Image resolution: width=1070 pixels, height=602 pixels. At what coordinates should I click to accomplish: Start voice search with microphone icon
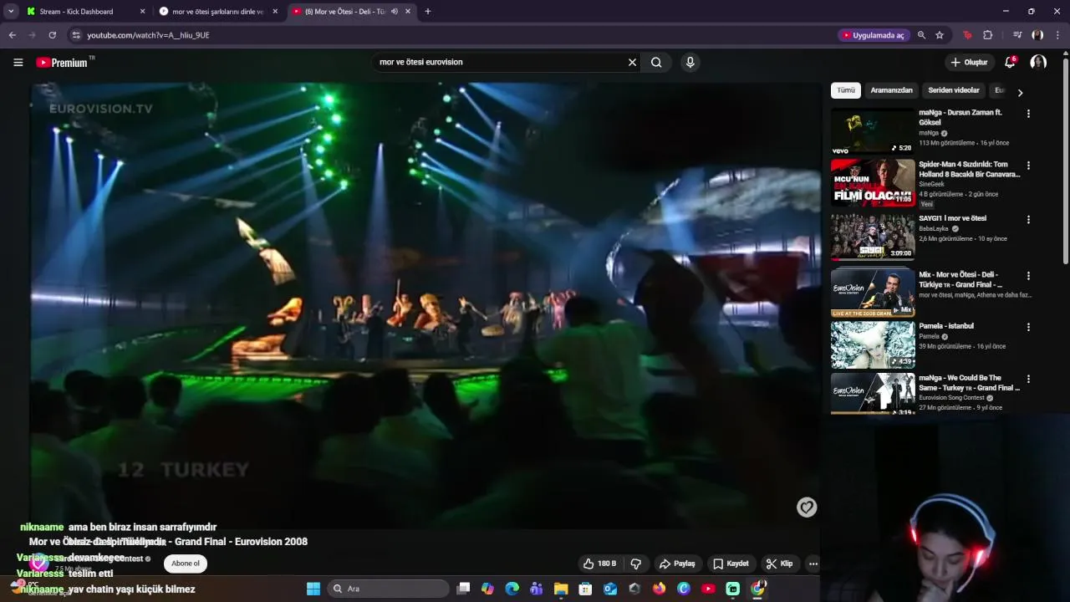(690, 62)
